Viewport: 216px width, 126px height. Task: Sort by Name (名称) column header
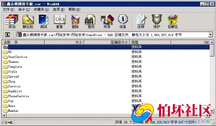pyautogui.click(x=23, y=42)
